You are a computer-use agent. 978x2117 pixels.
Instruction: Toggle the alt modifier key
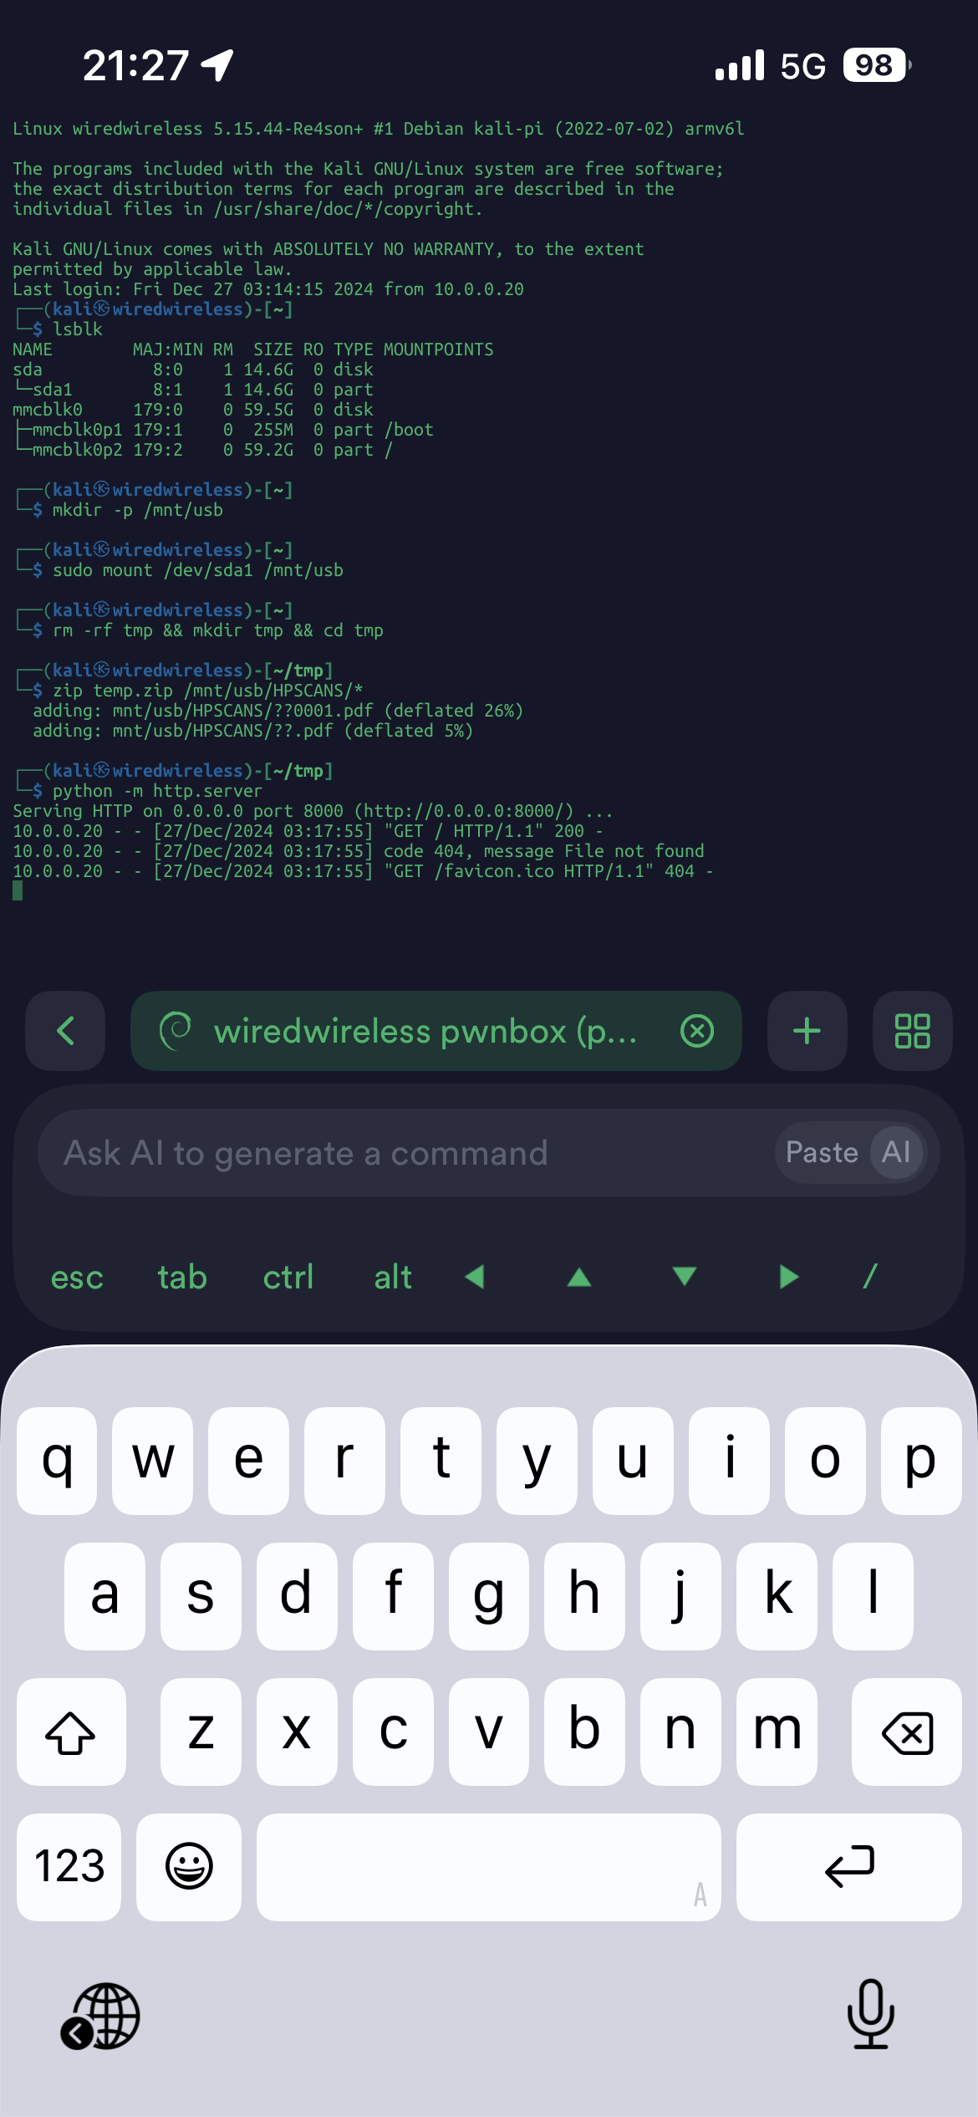click(393, 1278)
